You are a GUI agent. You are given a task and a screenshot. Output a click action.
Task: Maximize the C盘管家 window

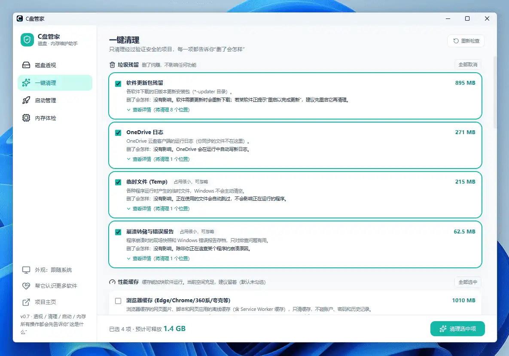[x=467, y=18]
